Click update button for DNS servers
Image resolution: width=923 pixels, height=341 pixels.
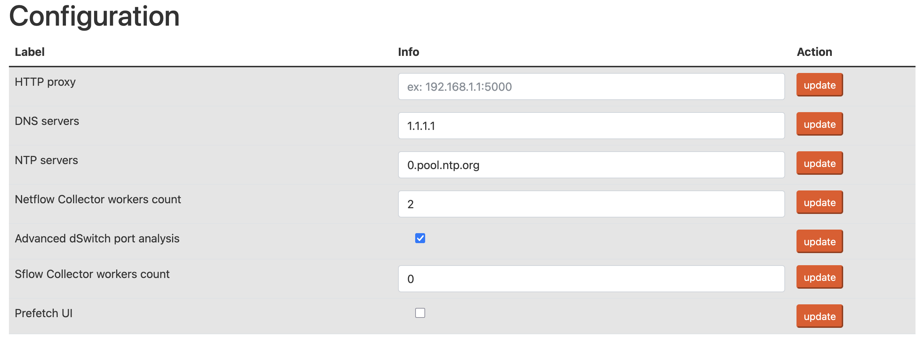[x=819, y=124]
